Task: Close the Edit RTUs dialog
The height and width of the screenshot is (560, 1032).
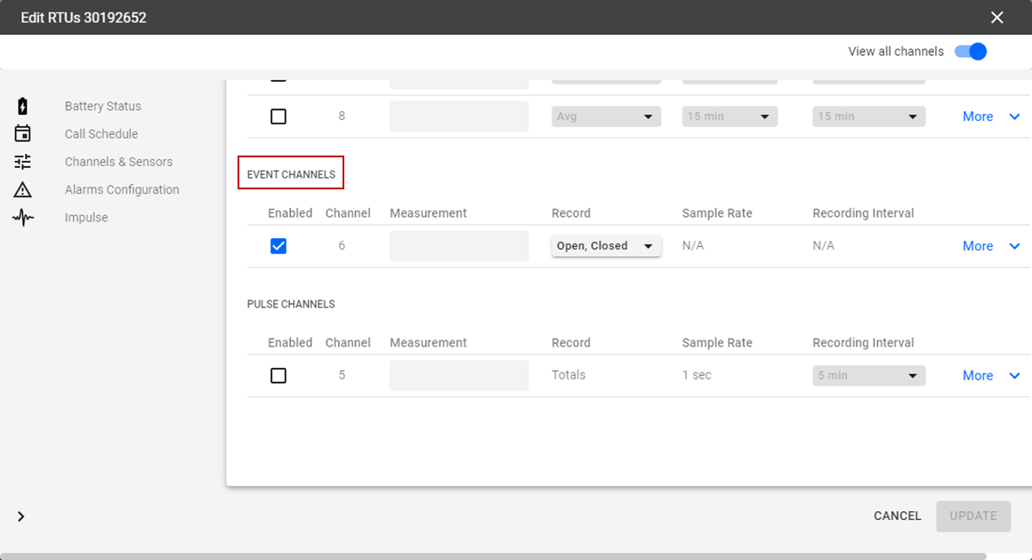Action: coord(997,18)
